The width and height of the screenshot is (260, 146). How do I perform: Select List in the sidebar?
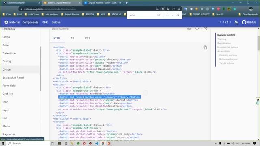point(5,118)
